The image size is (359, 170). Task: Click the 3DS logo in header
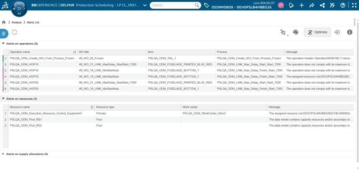click(4, 6)
